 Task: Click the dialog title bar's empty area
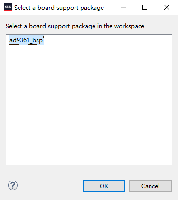(x=112, y=7)
